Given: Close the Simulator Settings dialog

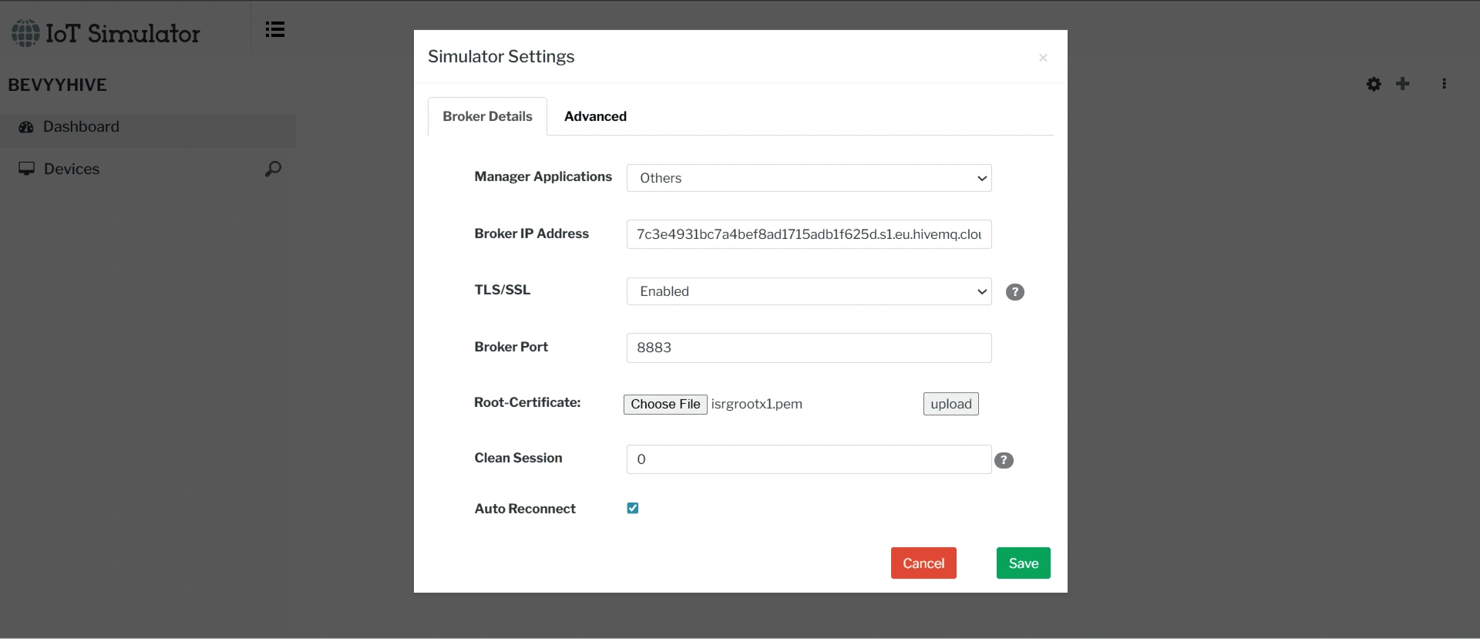Looking at the screenshot, I should 1043,58.
